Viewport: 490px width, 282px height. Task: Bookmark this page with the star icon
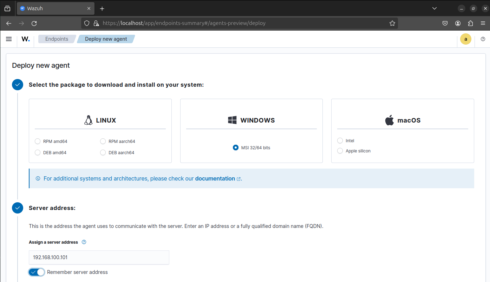pos(392,23)
